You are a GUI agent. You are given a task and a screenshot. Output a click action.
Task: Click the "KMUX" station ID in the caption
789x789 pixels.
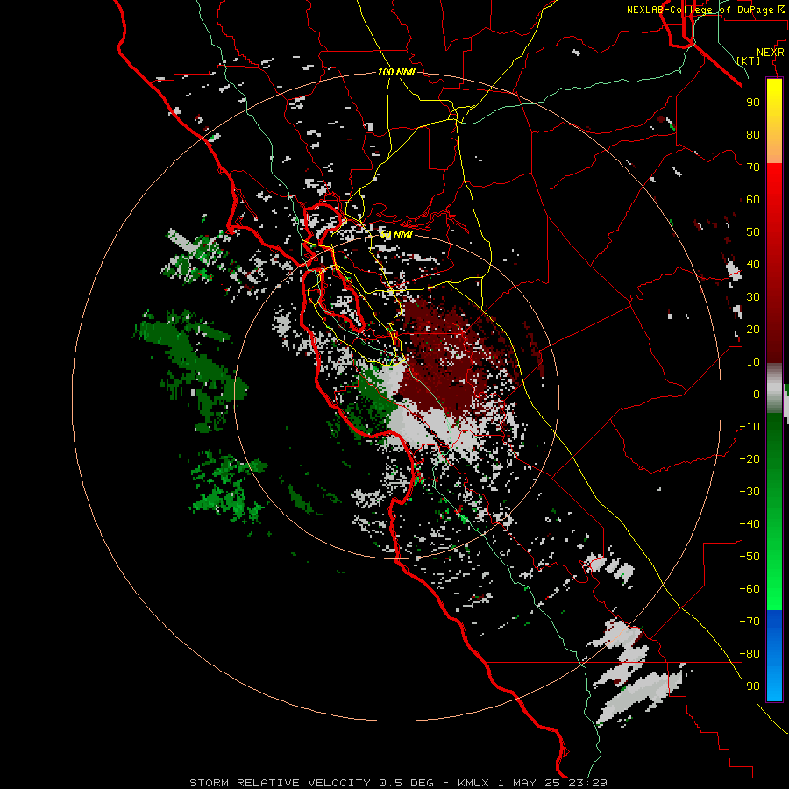pos(475,783)
